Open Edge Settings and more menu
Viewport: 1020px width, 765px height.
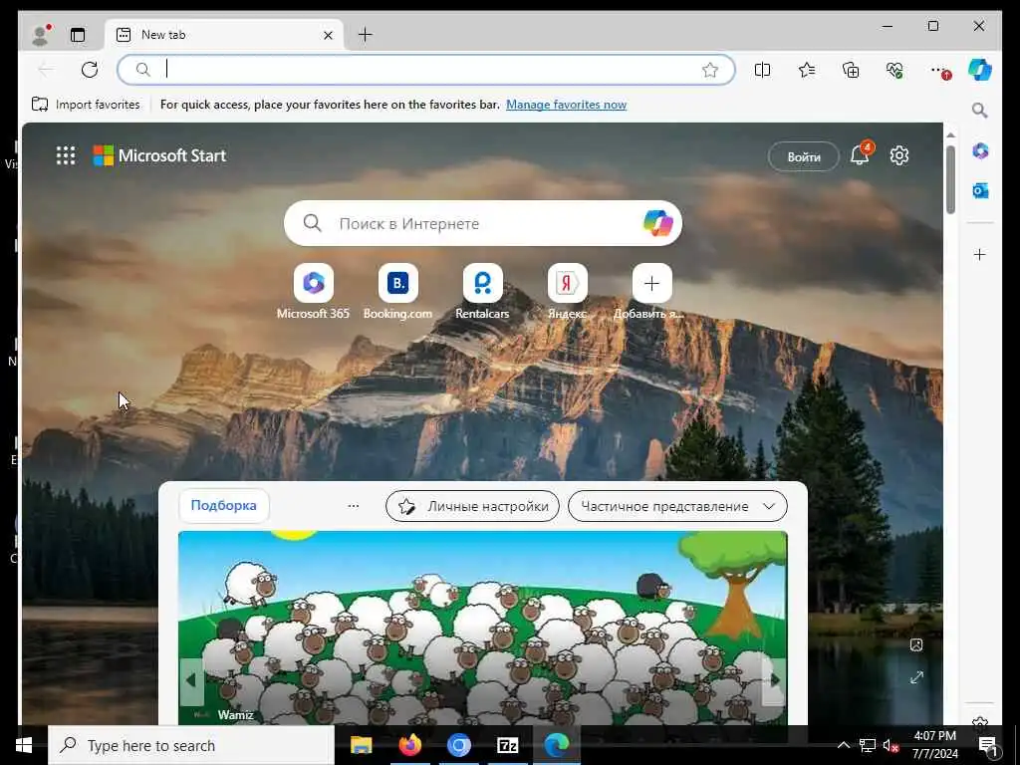pyautogui.click(x=938, y=70)
